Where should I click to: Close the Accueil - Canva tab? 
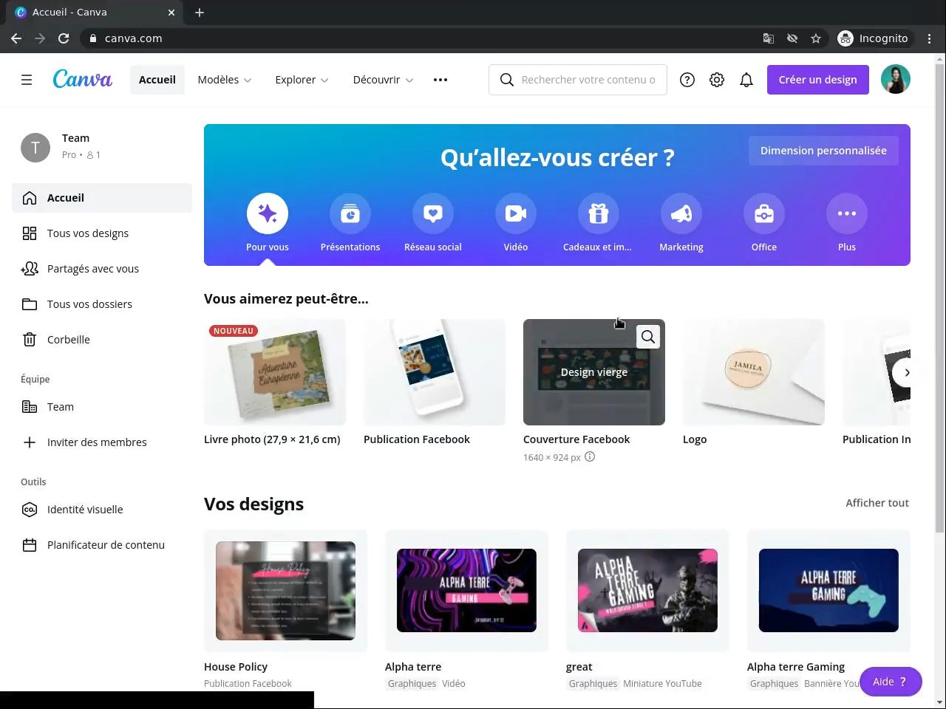tap(171, 13)
